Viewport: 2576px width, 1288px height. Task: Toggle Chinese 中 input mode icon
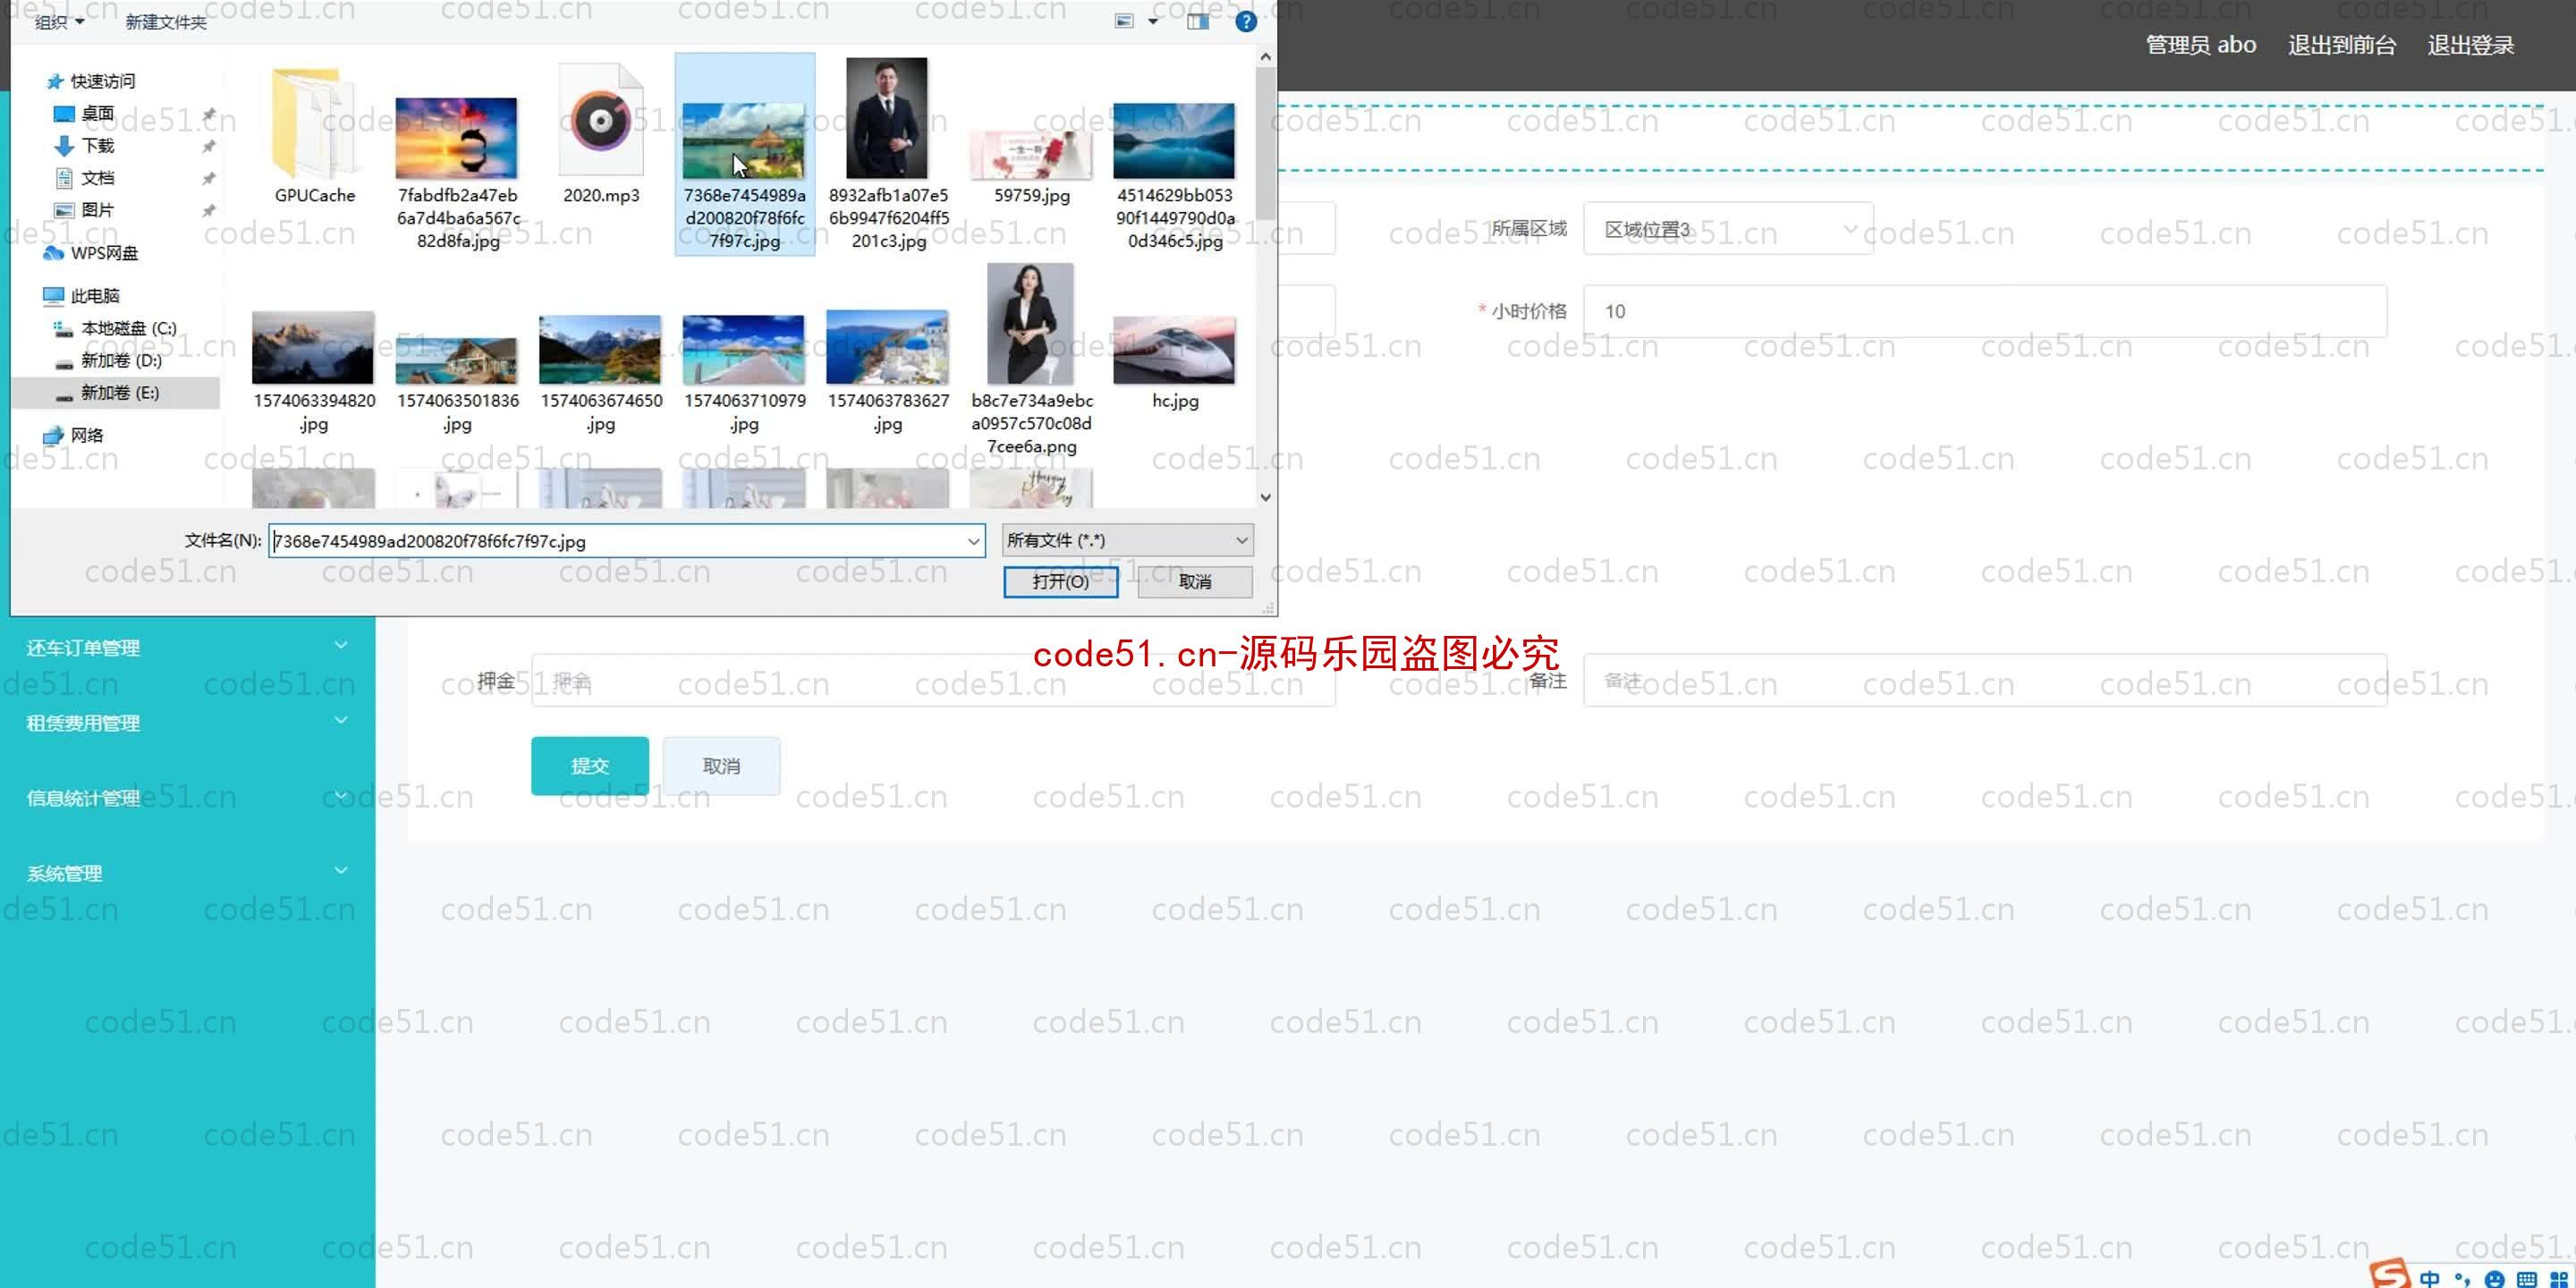click(x=2429, y=1278)
